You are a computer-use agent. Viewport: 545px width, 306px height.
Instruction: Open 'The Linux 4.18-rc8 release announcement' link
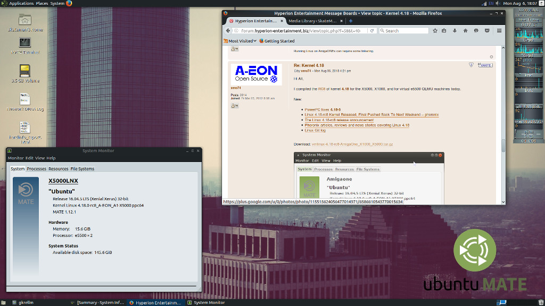tap(339, 120)
